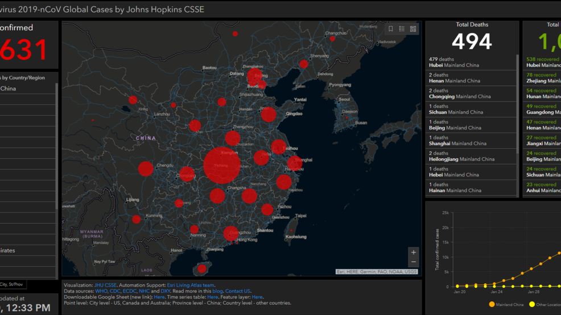561x315 pixels.
Task: Click the Jan 28 data point on chart
Action: tap(531, 268)
